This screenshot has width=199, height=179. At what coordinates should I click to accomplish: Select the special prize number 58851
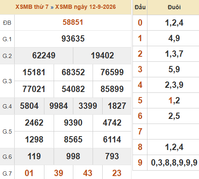(x=73, y=22)
